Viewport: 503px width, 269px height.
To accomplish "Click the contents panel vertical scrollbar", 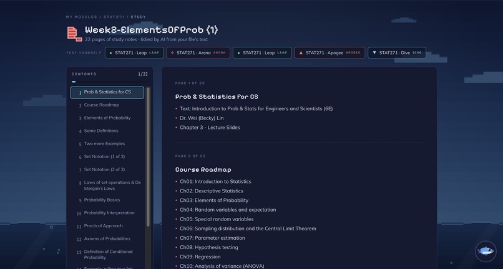I will [x=148, y=157].
